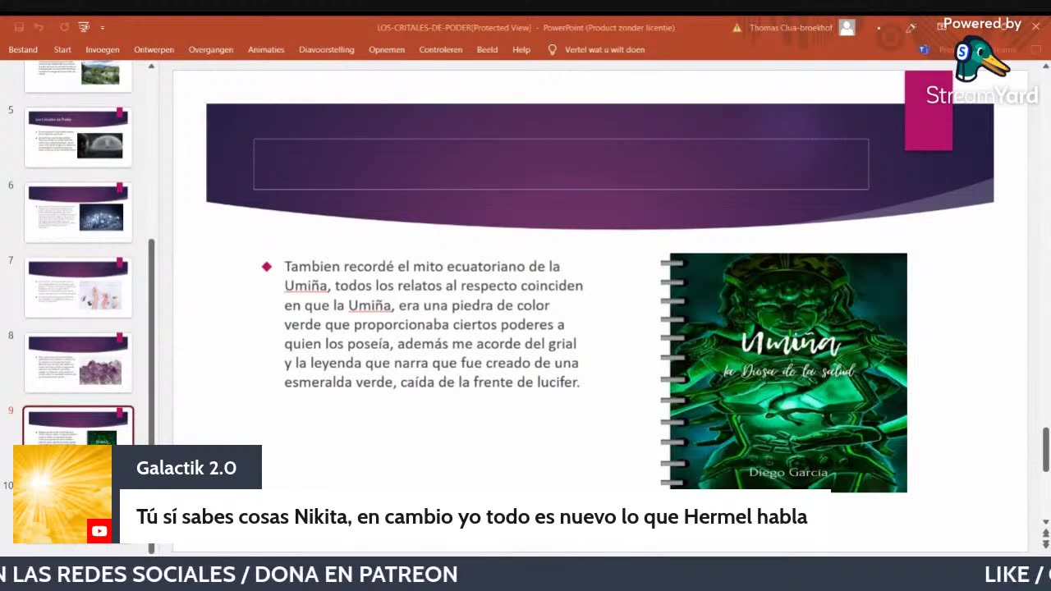Select slide 5 thumbnail

[x=78, y=136]
